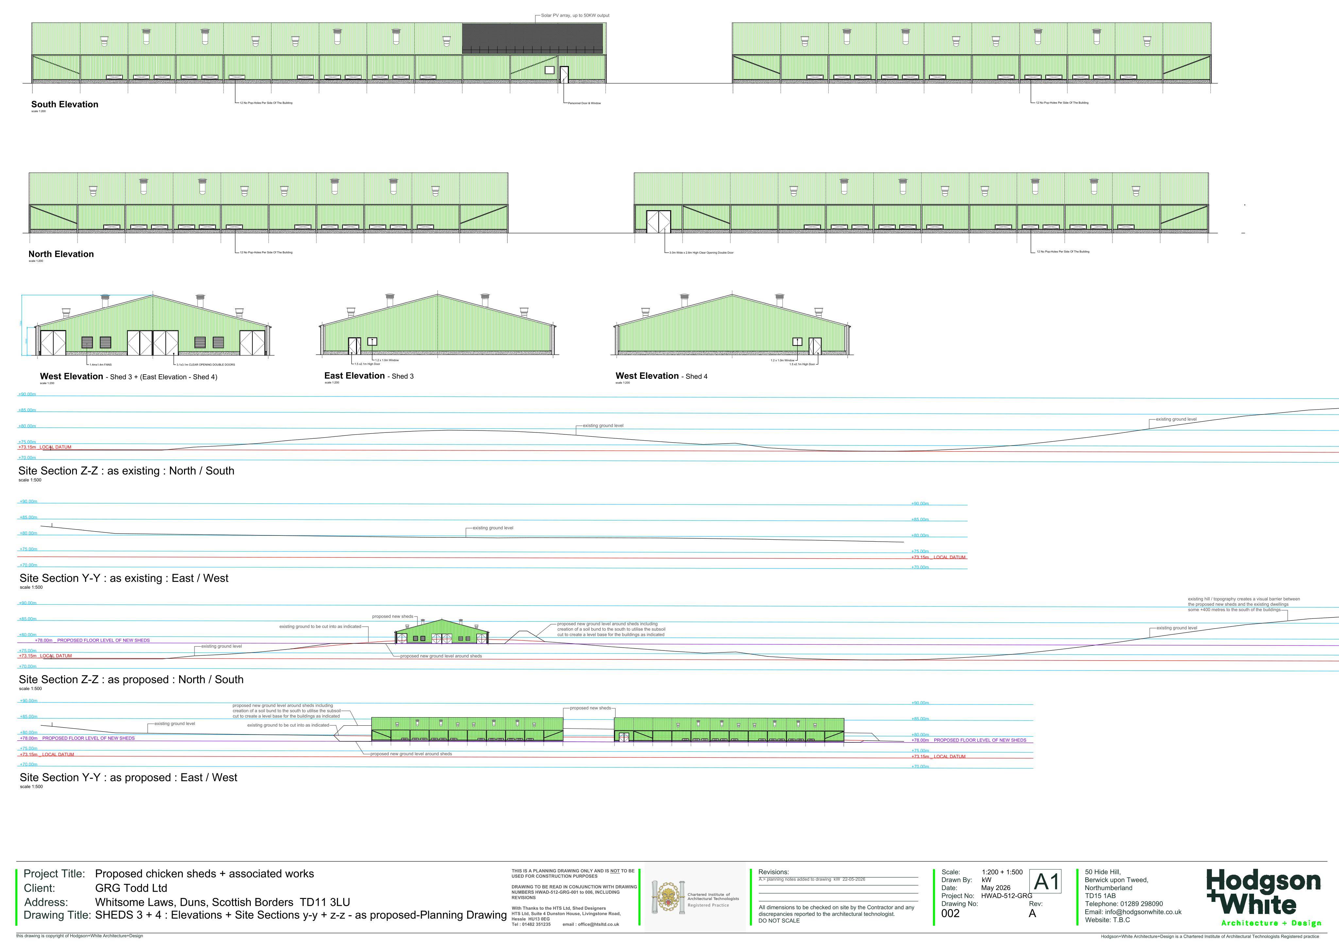Click the '1.4mx1.4m FANS' annotation

pos(101,364)
